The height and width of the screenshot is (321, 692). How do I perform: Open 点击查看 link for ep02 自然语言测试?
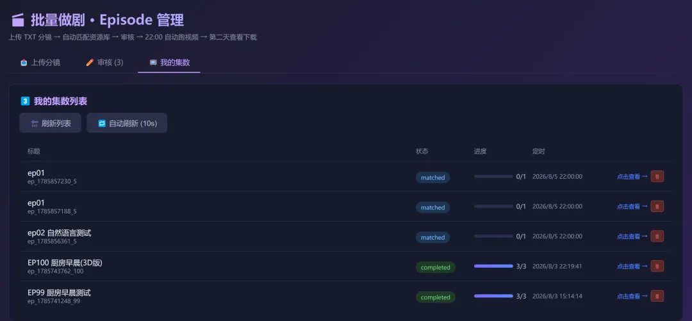(x=632, y=236)
